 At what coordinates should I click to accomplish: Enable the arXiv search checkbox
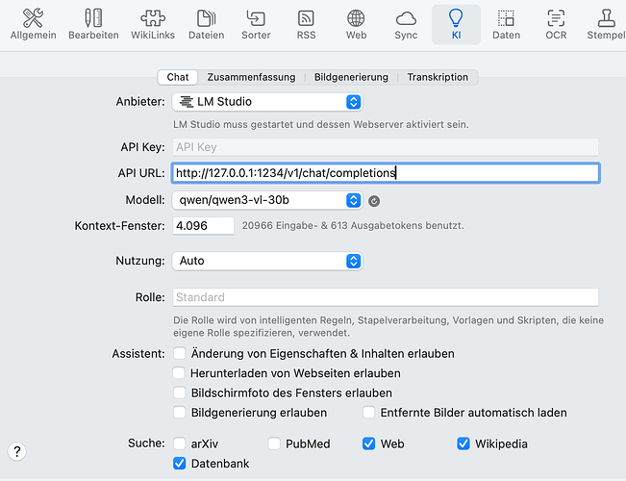pos(180,443)
